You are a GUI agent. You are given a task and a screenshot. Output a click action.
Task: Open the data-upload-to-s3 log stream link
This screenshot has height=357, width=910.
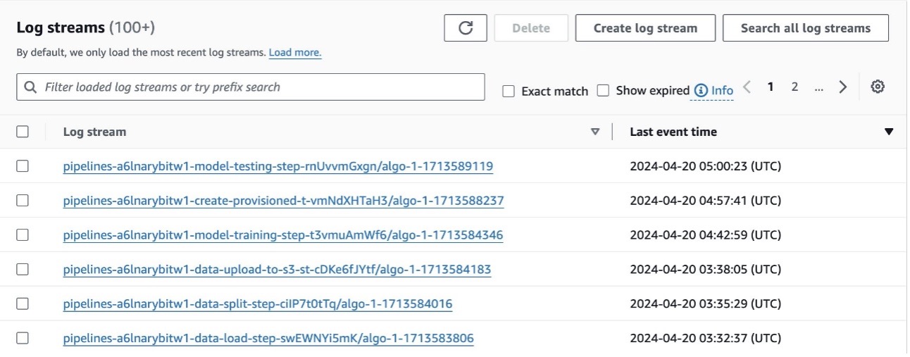[277, 270]
